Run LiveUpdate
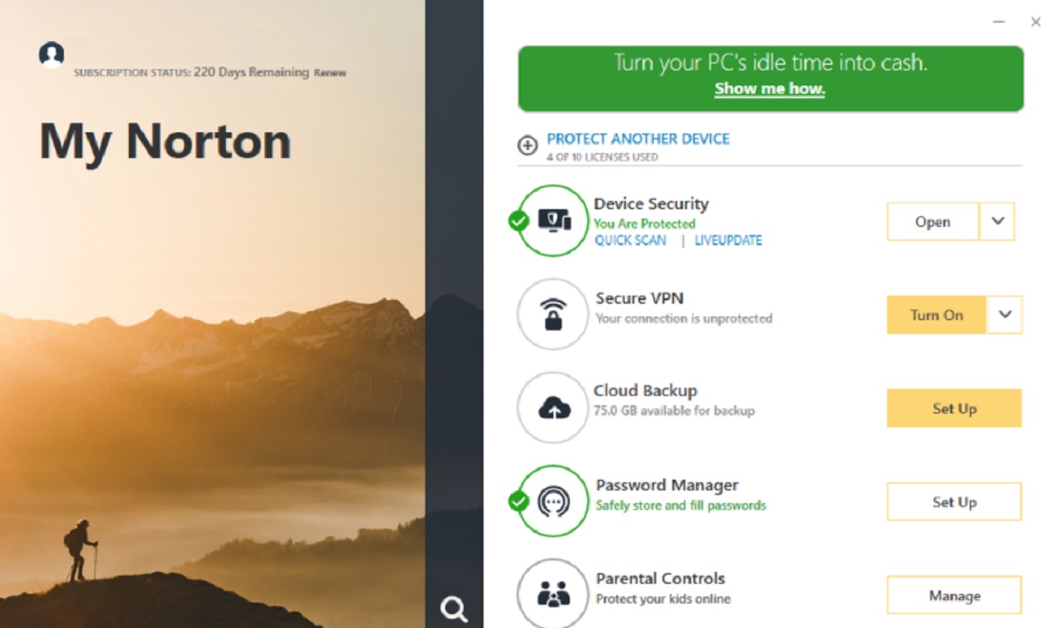This screenshot has height=628, width=1048. pos(728,241)
